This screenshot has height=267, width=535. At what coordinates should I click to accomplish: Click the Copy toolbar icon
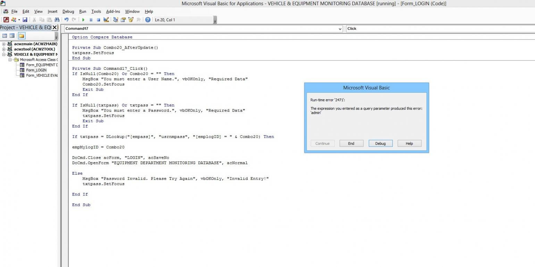pos(42,20)
